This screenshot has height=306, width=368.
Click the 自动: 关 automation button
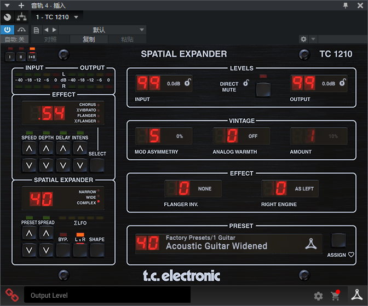15,39
